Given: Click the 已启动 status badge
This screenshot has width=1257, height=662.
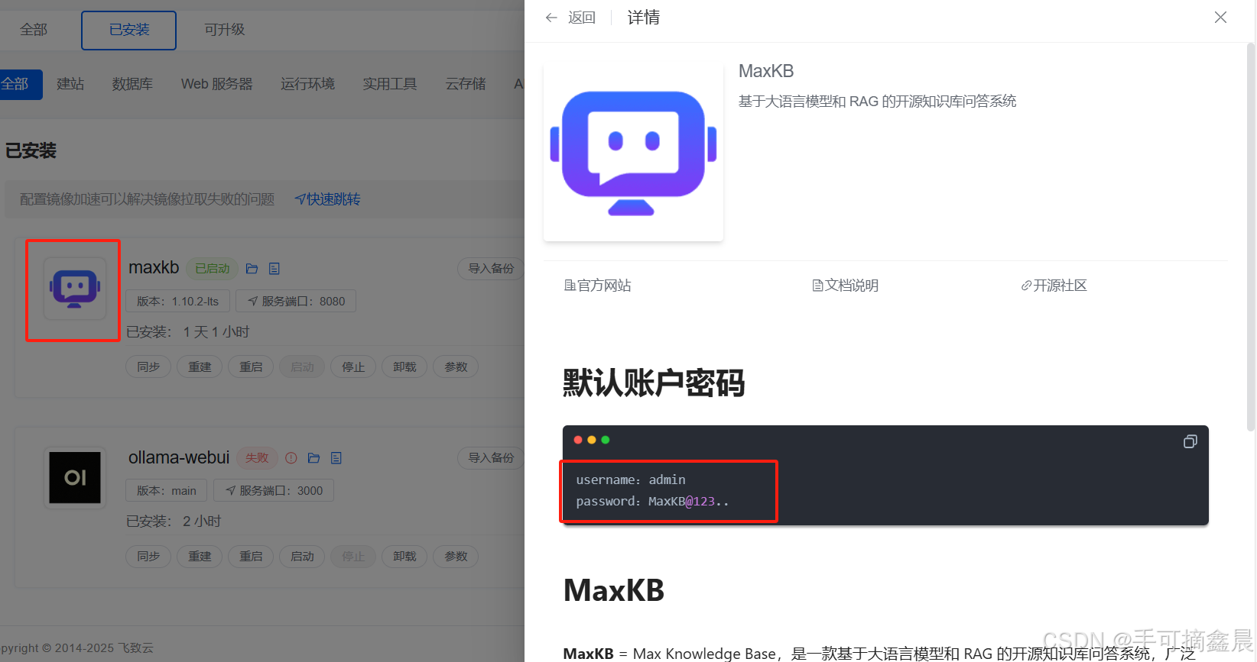Looking at the screenshot, I should click(212, 269).
